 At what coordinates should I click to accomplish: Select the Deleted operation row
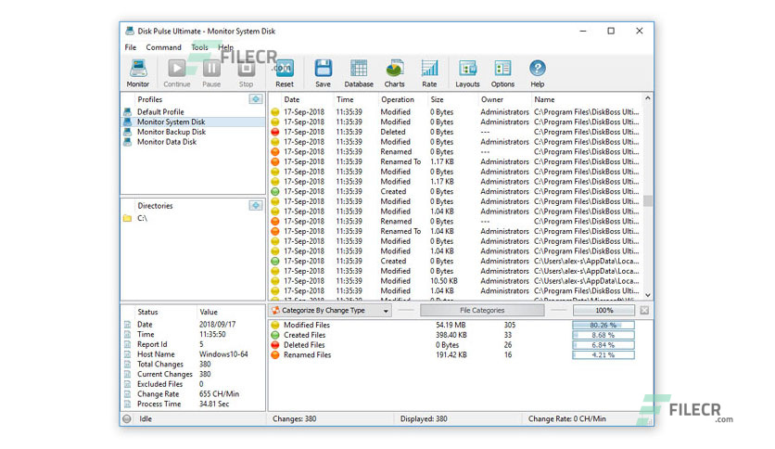pyautogui.click(x=456, y=132)
